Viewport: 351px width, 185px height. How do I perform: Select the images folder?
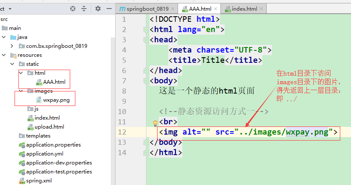click(x=40, y=91)
